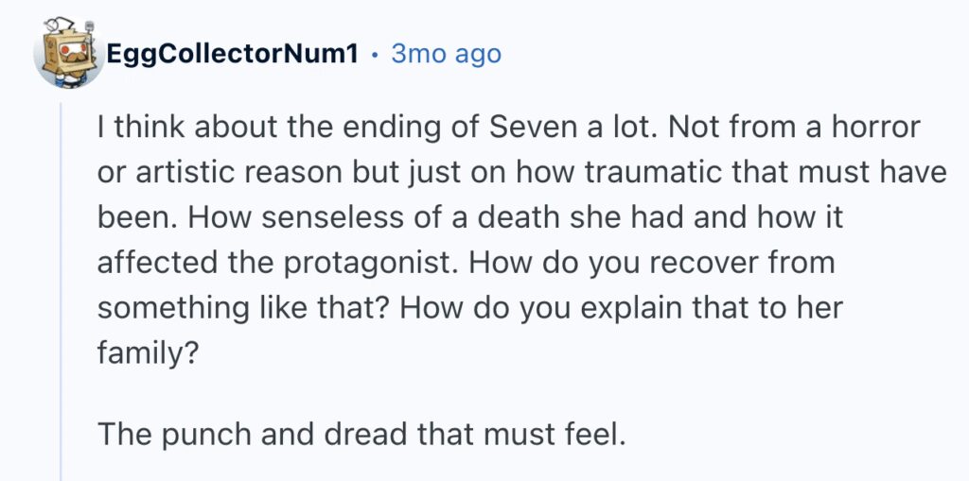Open the '3mo ago' timestamp permalink
This screenshot has width=969, height=481.
pos(447,54)
